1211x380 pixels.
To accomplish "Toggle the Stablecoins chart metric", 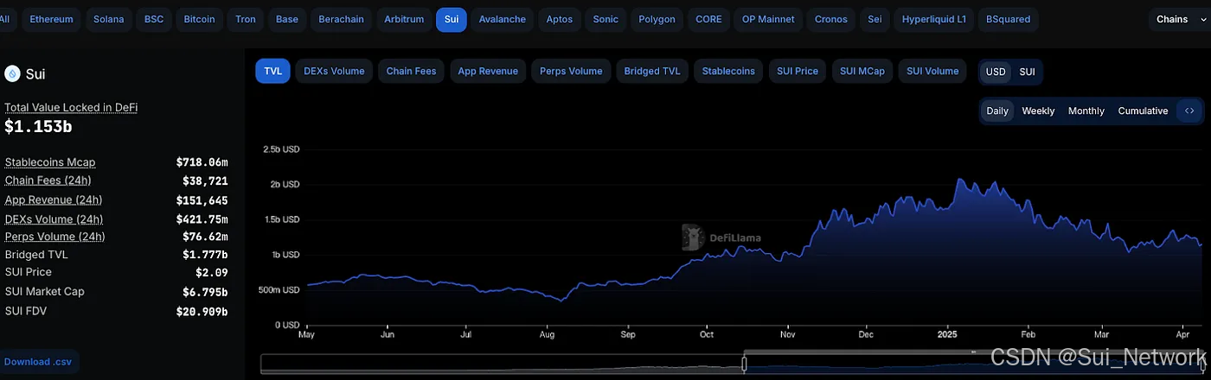I will [x=728, y=71].
